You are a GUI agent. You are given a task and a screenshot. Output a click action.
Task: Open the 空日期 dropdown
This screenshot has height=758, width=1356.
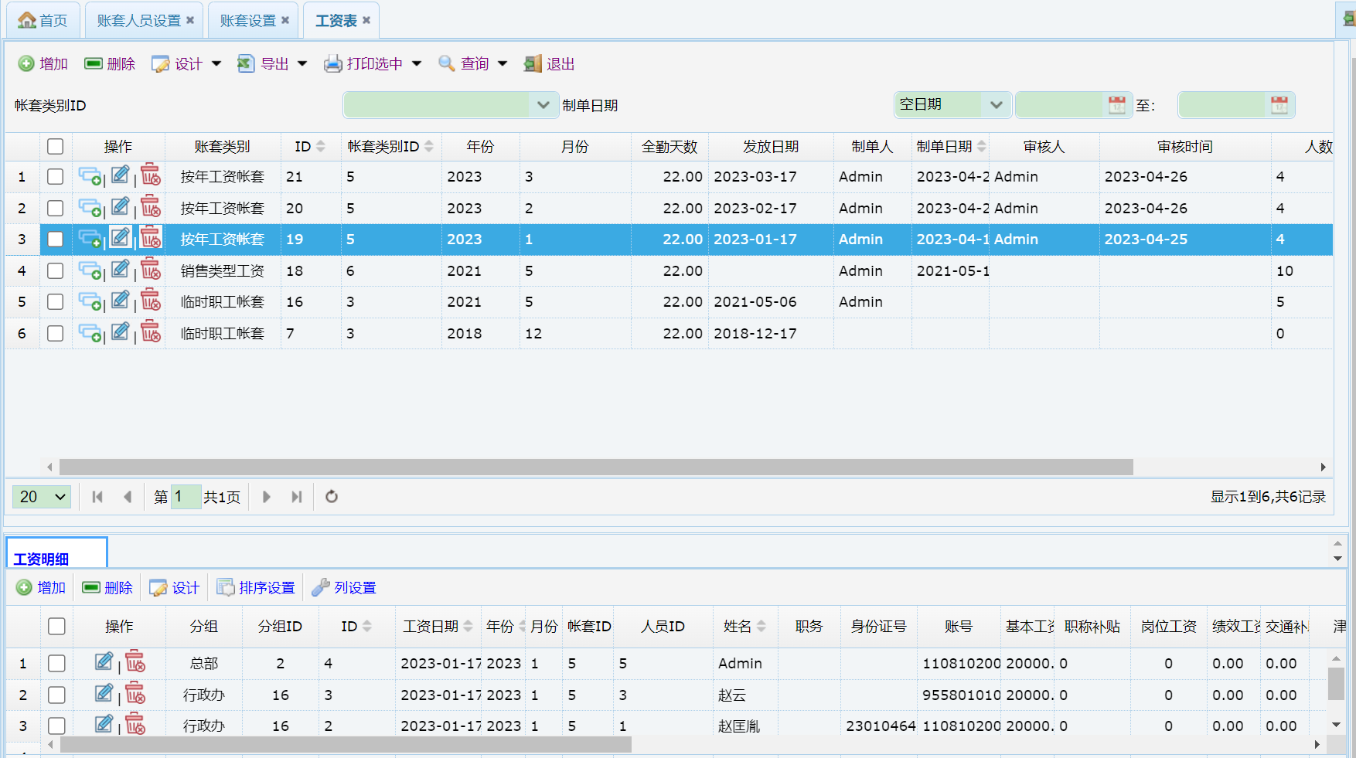pos(996,105)
